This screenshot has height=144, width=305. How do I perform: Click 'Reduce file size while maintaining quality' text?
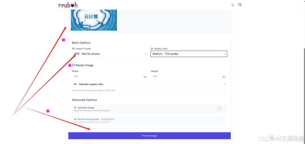tap(91, 110)
